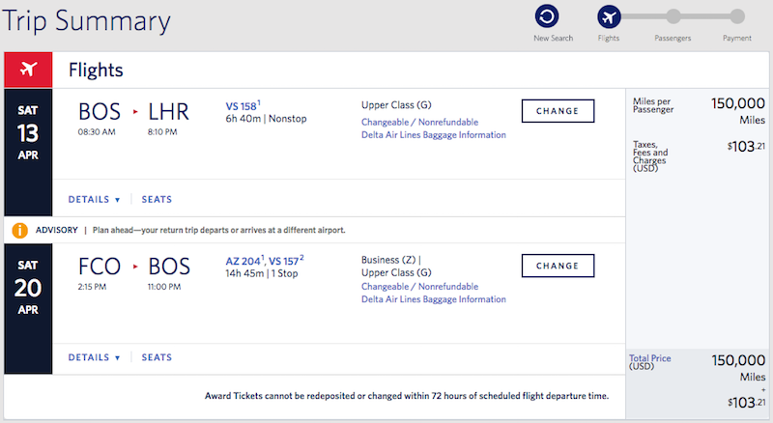Expand DETAILS for FCO to BOS flight
This screenshot has height=423, width=773.
click(x=94, y=357)
